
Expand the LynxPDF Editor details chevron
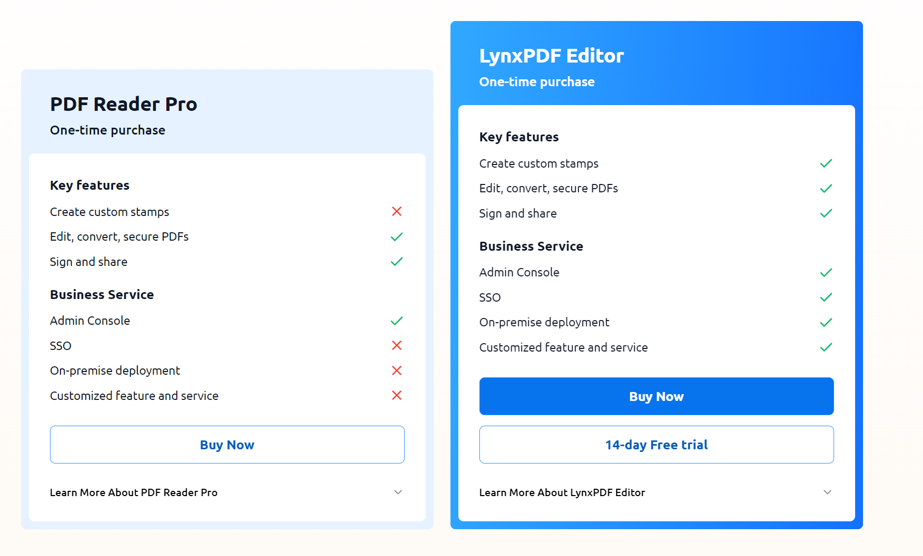[x=827, y=492]
